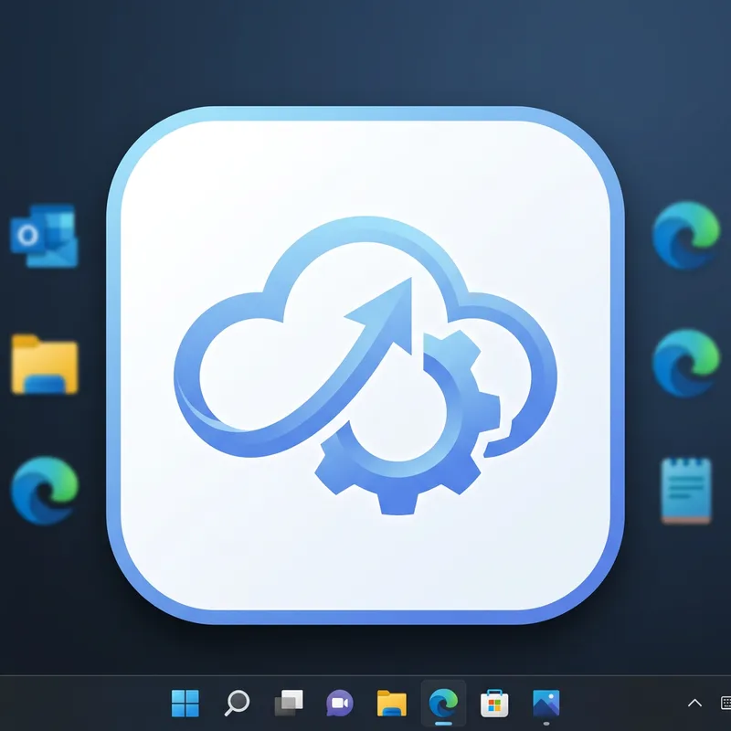Open Microsoft Store from the taskbar
This screenshot has width=731, height=731.
coord(495,703)
